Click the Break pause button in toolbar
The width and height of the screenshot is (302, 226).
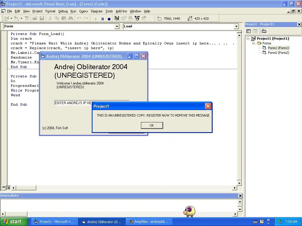point(102,19)
